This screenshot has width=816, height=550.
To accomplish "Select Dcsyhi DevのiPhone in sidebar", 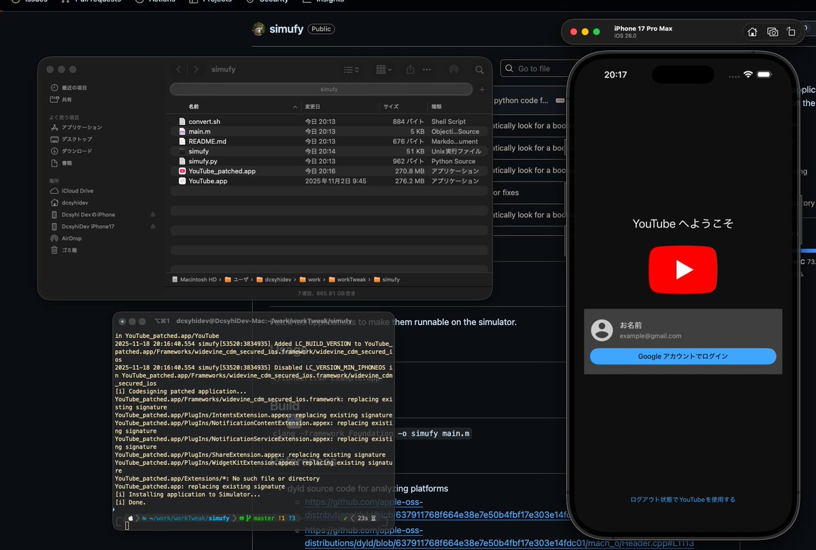I will 88,214.
